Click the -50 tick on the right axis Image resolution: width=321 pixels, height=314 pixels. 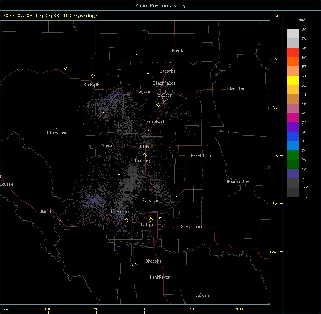click(273, 204)
